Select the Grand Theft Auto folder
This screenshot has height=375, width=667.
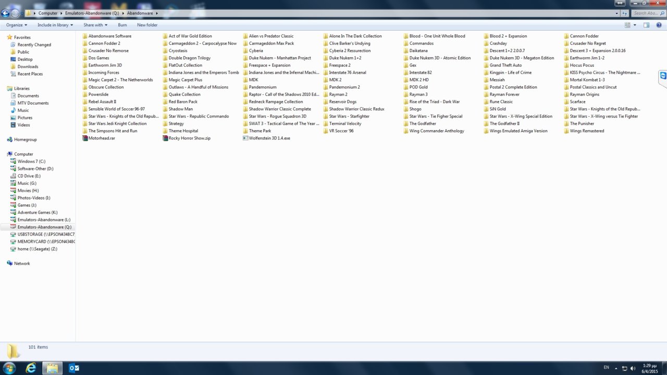point(505,65)
